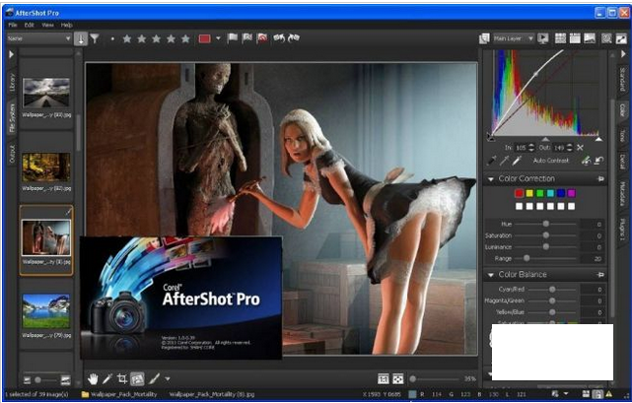Switch to thumbnail grid view
The height and width of the screenshot is (403, 632).
pos(560,38)
